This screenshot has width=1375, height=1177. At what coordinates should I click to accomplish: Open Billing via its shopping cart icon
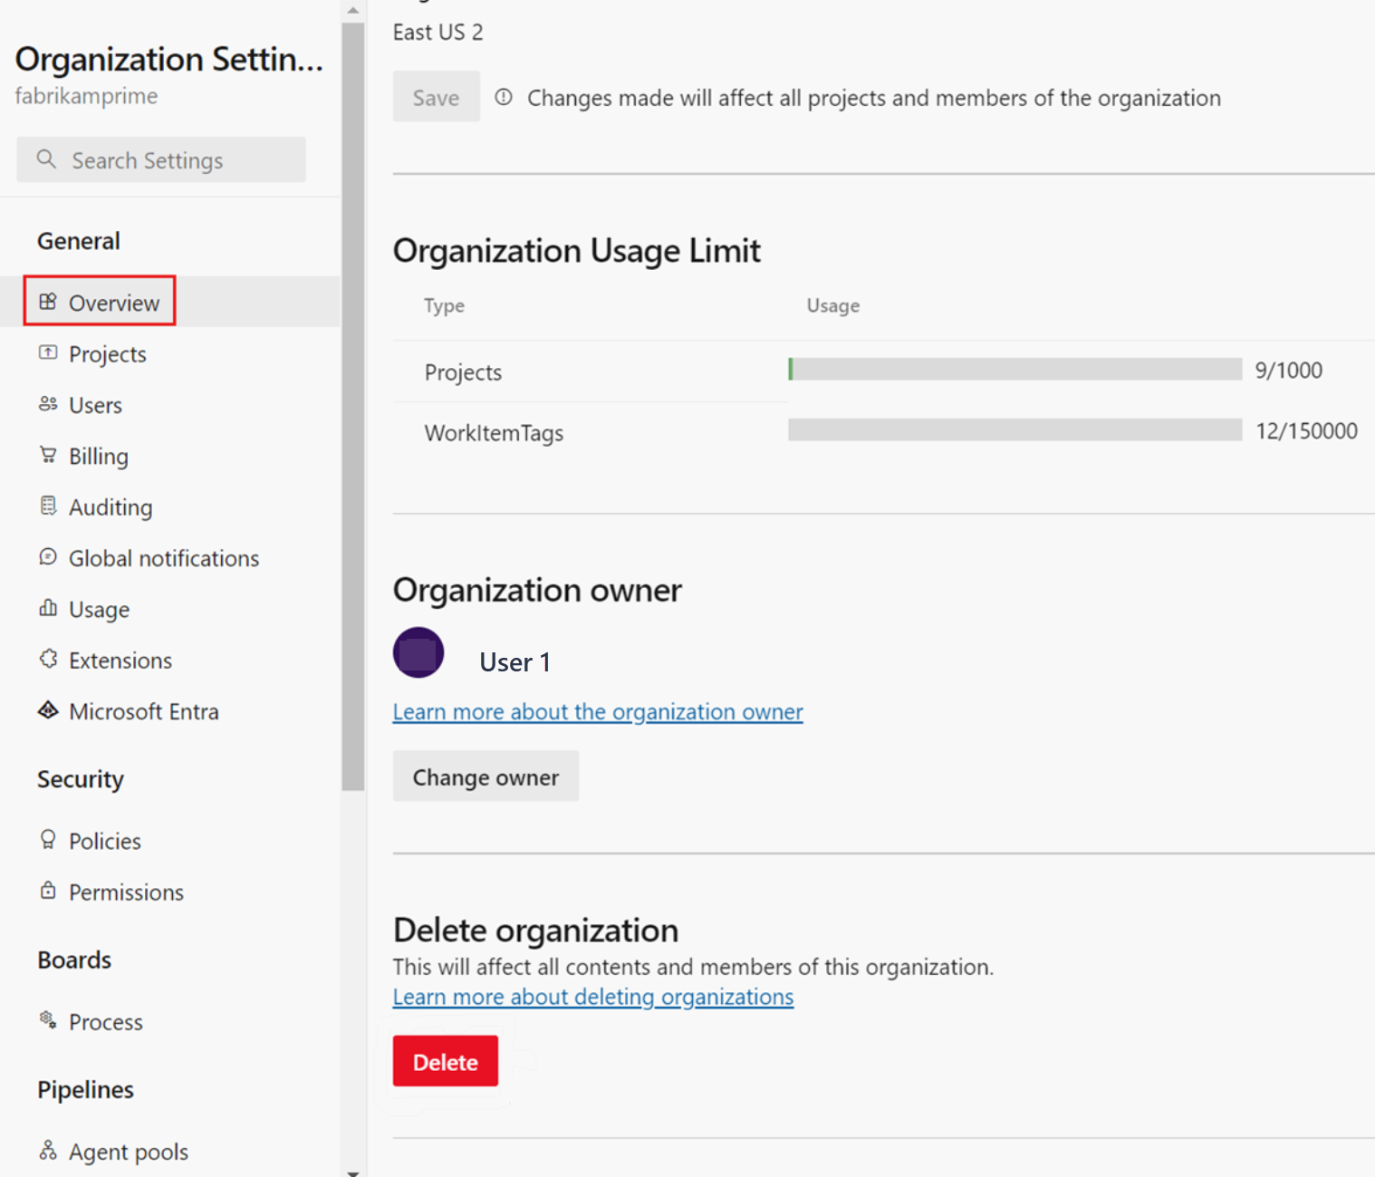point(48,456)
